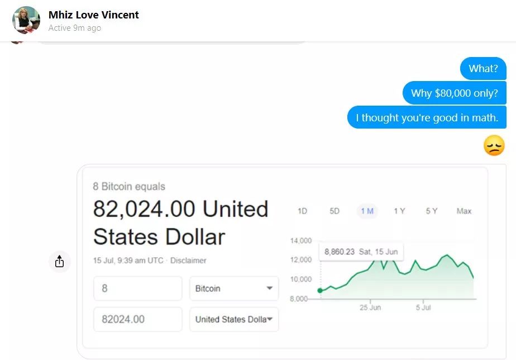Click the Bitcoin dropdown arrow
The height and width of the screenshot is (360, 516).
click(x=270, y=288)
